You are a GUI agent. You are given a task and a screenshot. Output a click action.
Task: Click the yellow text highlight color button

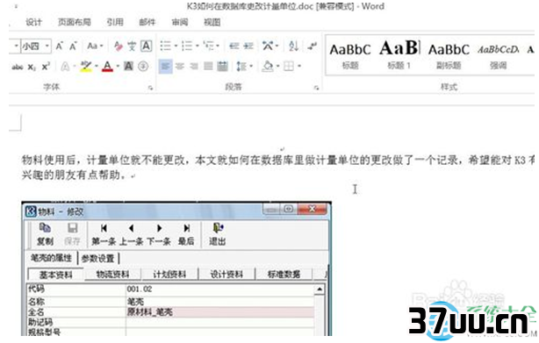(86, 67)
